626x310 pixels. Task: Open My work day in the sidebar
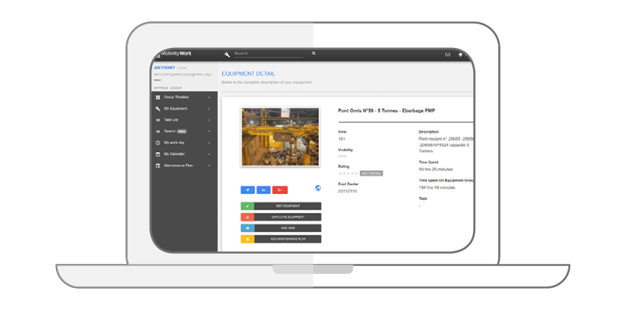coord(174,142)
